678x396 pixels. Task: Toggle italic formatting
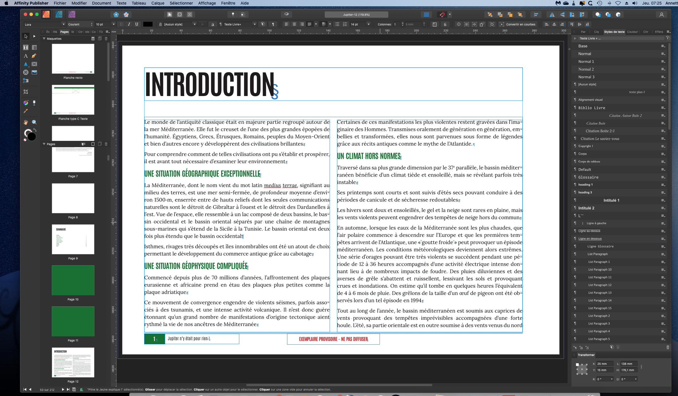click(x=129, y=24)
